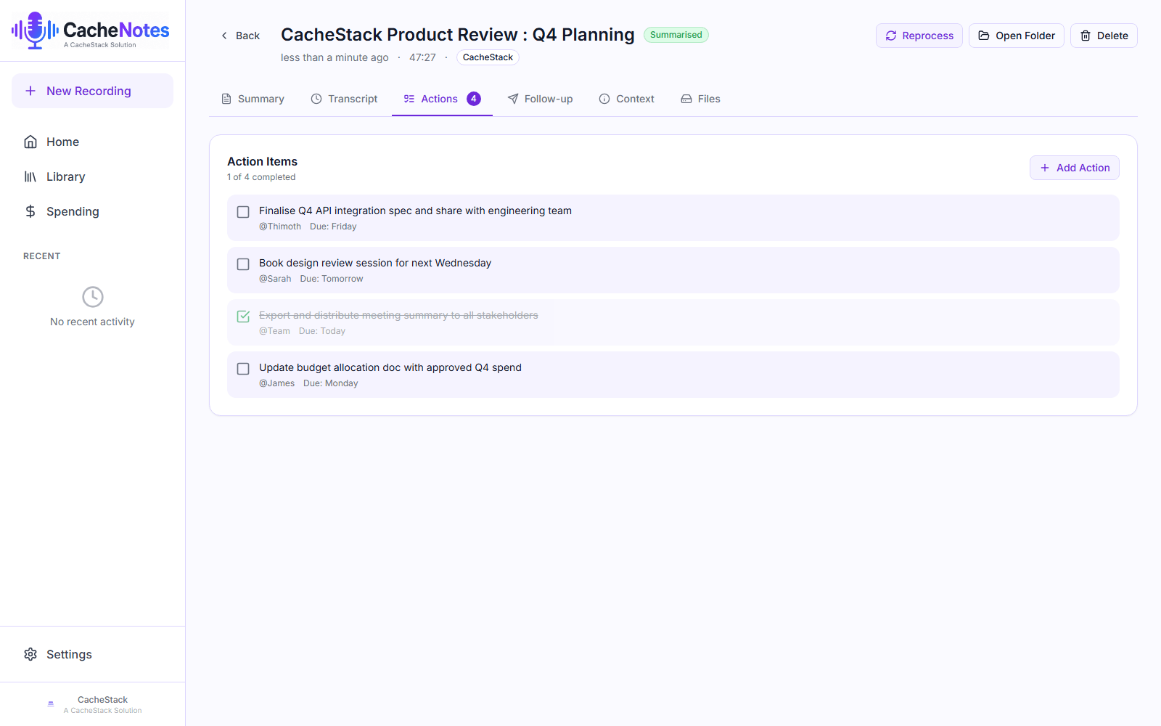Check off Book design review session

(243, 264)
